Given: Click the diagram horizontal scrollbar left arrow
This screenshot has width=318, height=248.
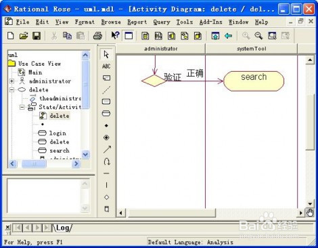Looking at the screenshot, I should click(x=121, y=213).
